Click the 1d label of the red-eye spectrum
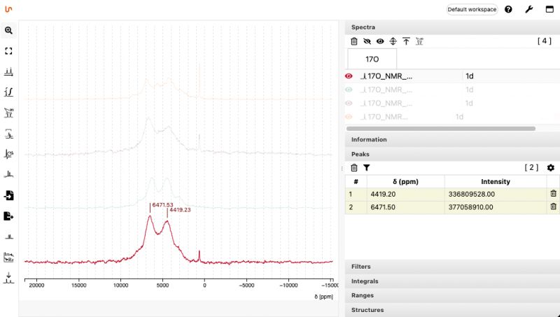Screen dimensions: 560x317 [x=469, y=76]
